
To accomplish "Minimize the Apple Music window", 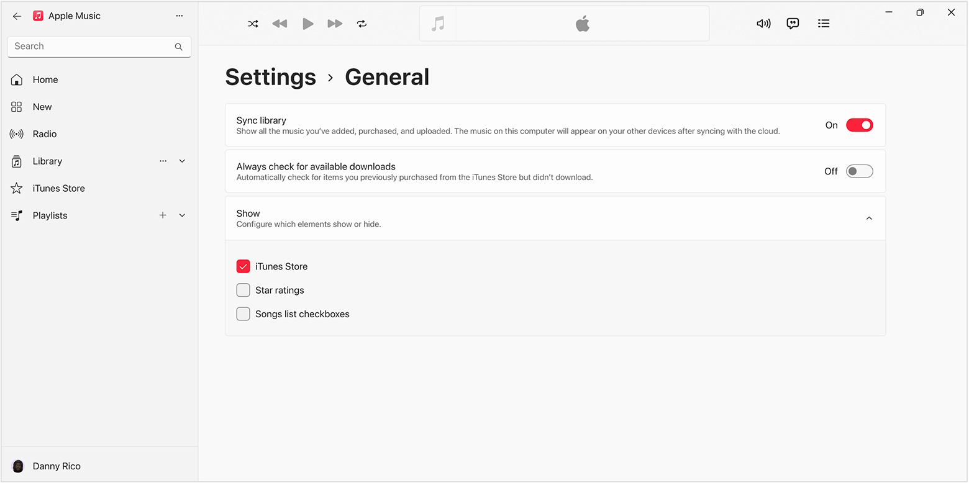I will pyautogui.click(x=889, y=12).
